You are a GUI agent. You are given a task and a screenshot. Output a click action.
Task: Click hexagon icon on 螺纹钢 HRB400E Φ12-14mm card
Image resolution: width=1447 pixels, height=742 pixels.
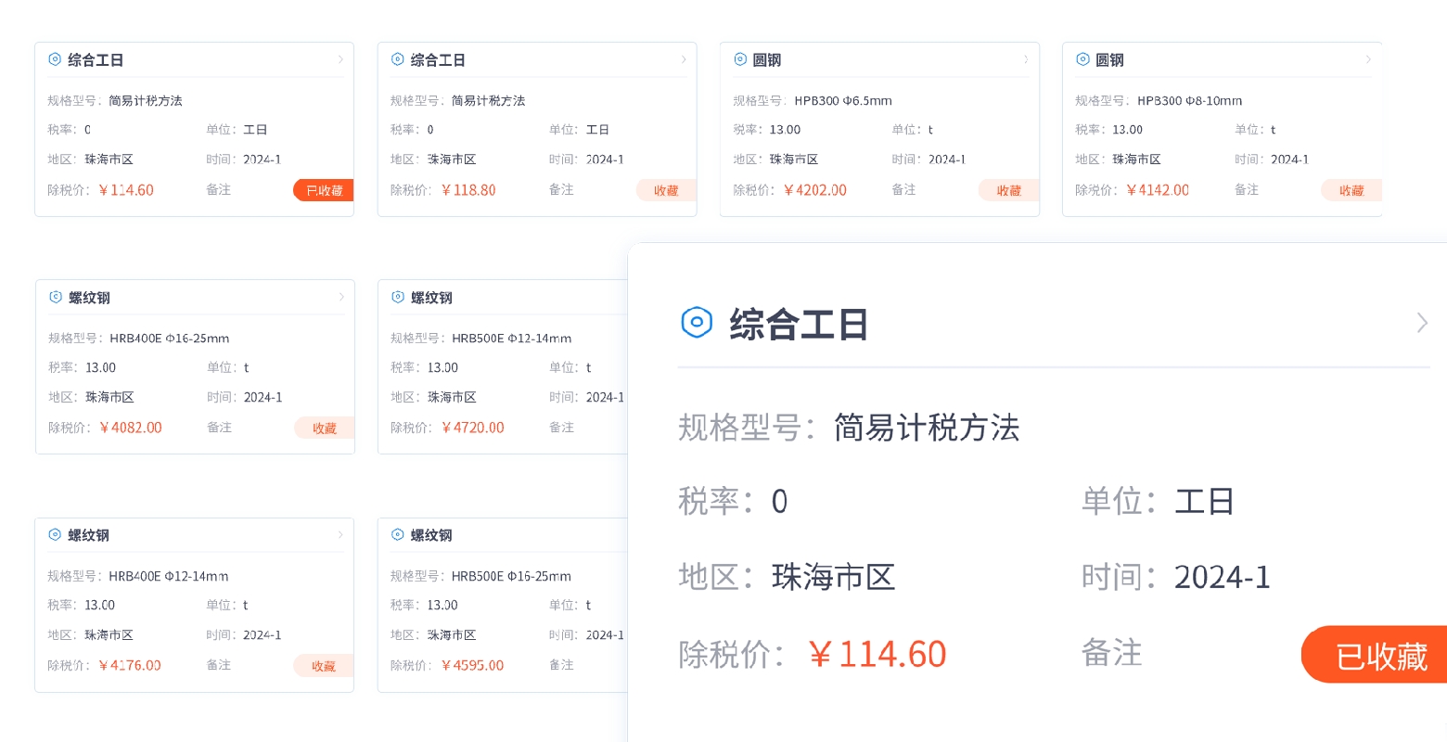point(55,534)
